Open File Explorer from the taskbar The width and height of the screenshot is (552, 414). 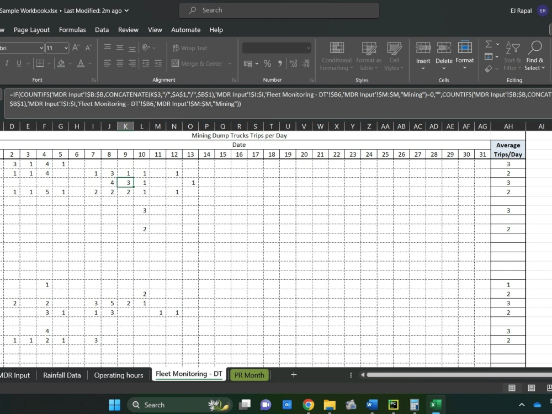click(x=330, y=405)
